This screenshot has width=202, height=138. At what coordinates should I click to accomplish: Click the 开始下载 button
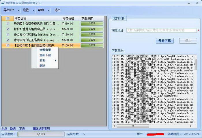pos(165,41)
